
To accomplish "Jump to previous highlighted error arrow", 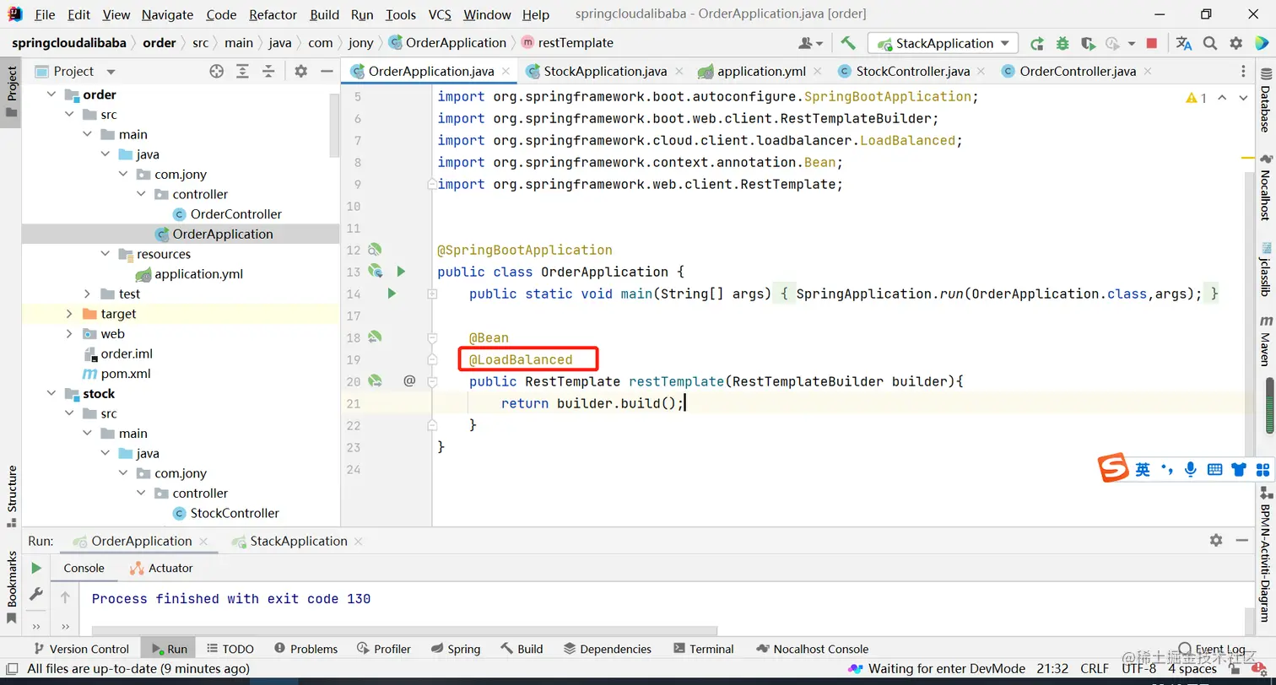I will [1223, 98].
